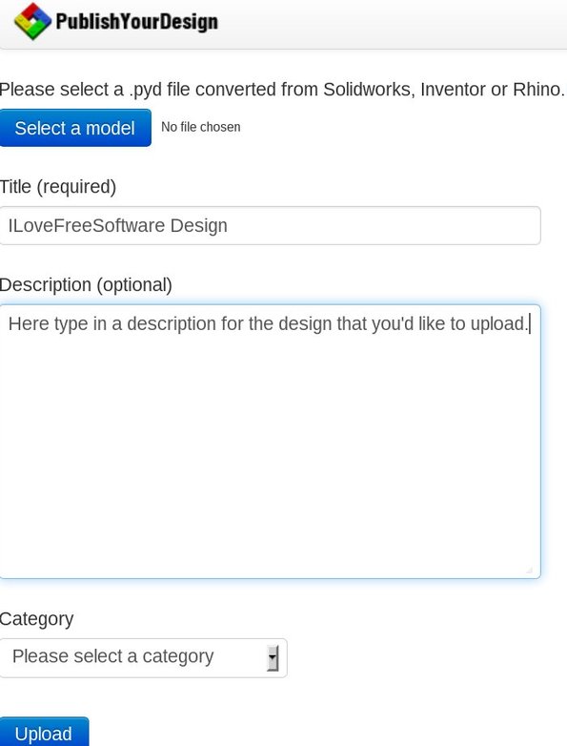Click the colorful PublishYourDesign logo icon
The image size is (567, 746).
(x=32, y=21)
